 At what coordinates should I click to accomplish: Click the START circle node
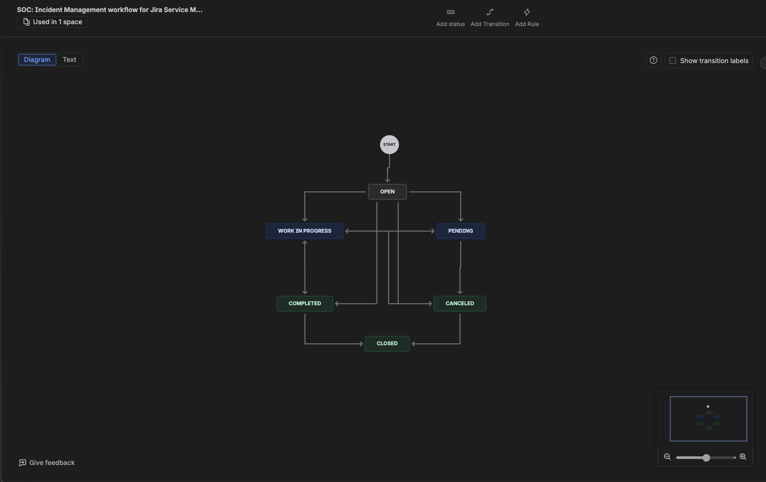(x=389, y=145)
